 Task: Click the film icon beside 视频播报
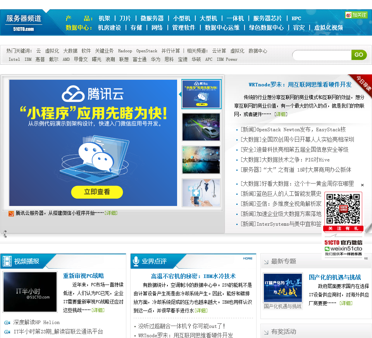[7, 261]
